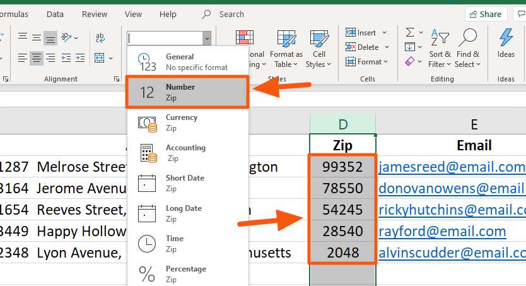Viewport: 526px width, 286px height.
Task: Click the align left icon
Action: point(23,58)
